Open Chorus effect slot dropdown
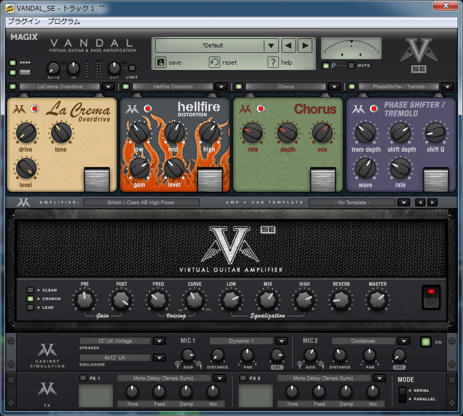This screenshot has height=416, width=463. [x=334, y=87]
